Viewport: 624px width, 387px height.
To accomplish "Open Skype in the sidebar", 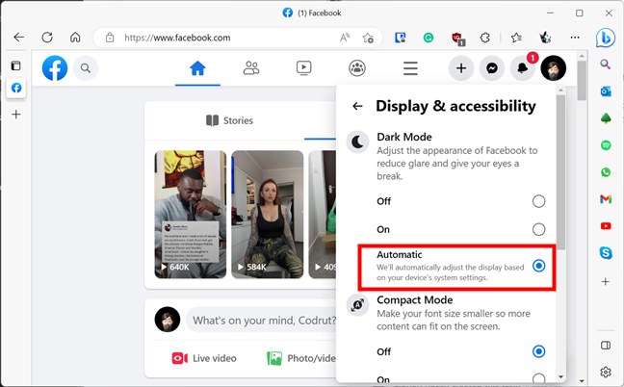I will click(x=606, y=252).
